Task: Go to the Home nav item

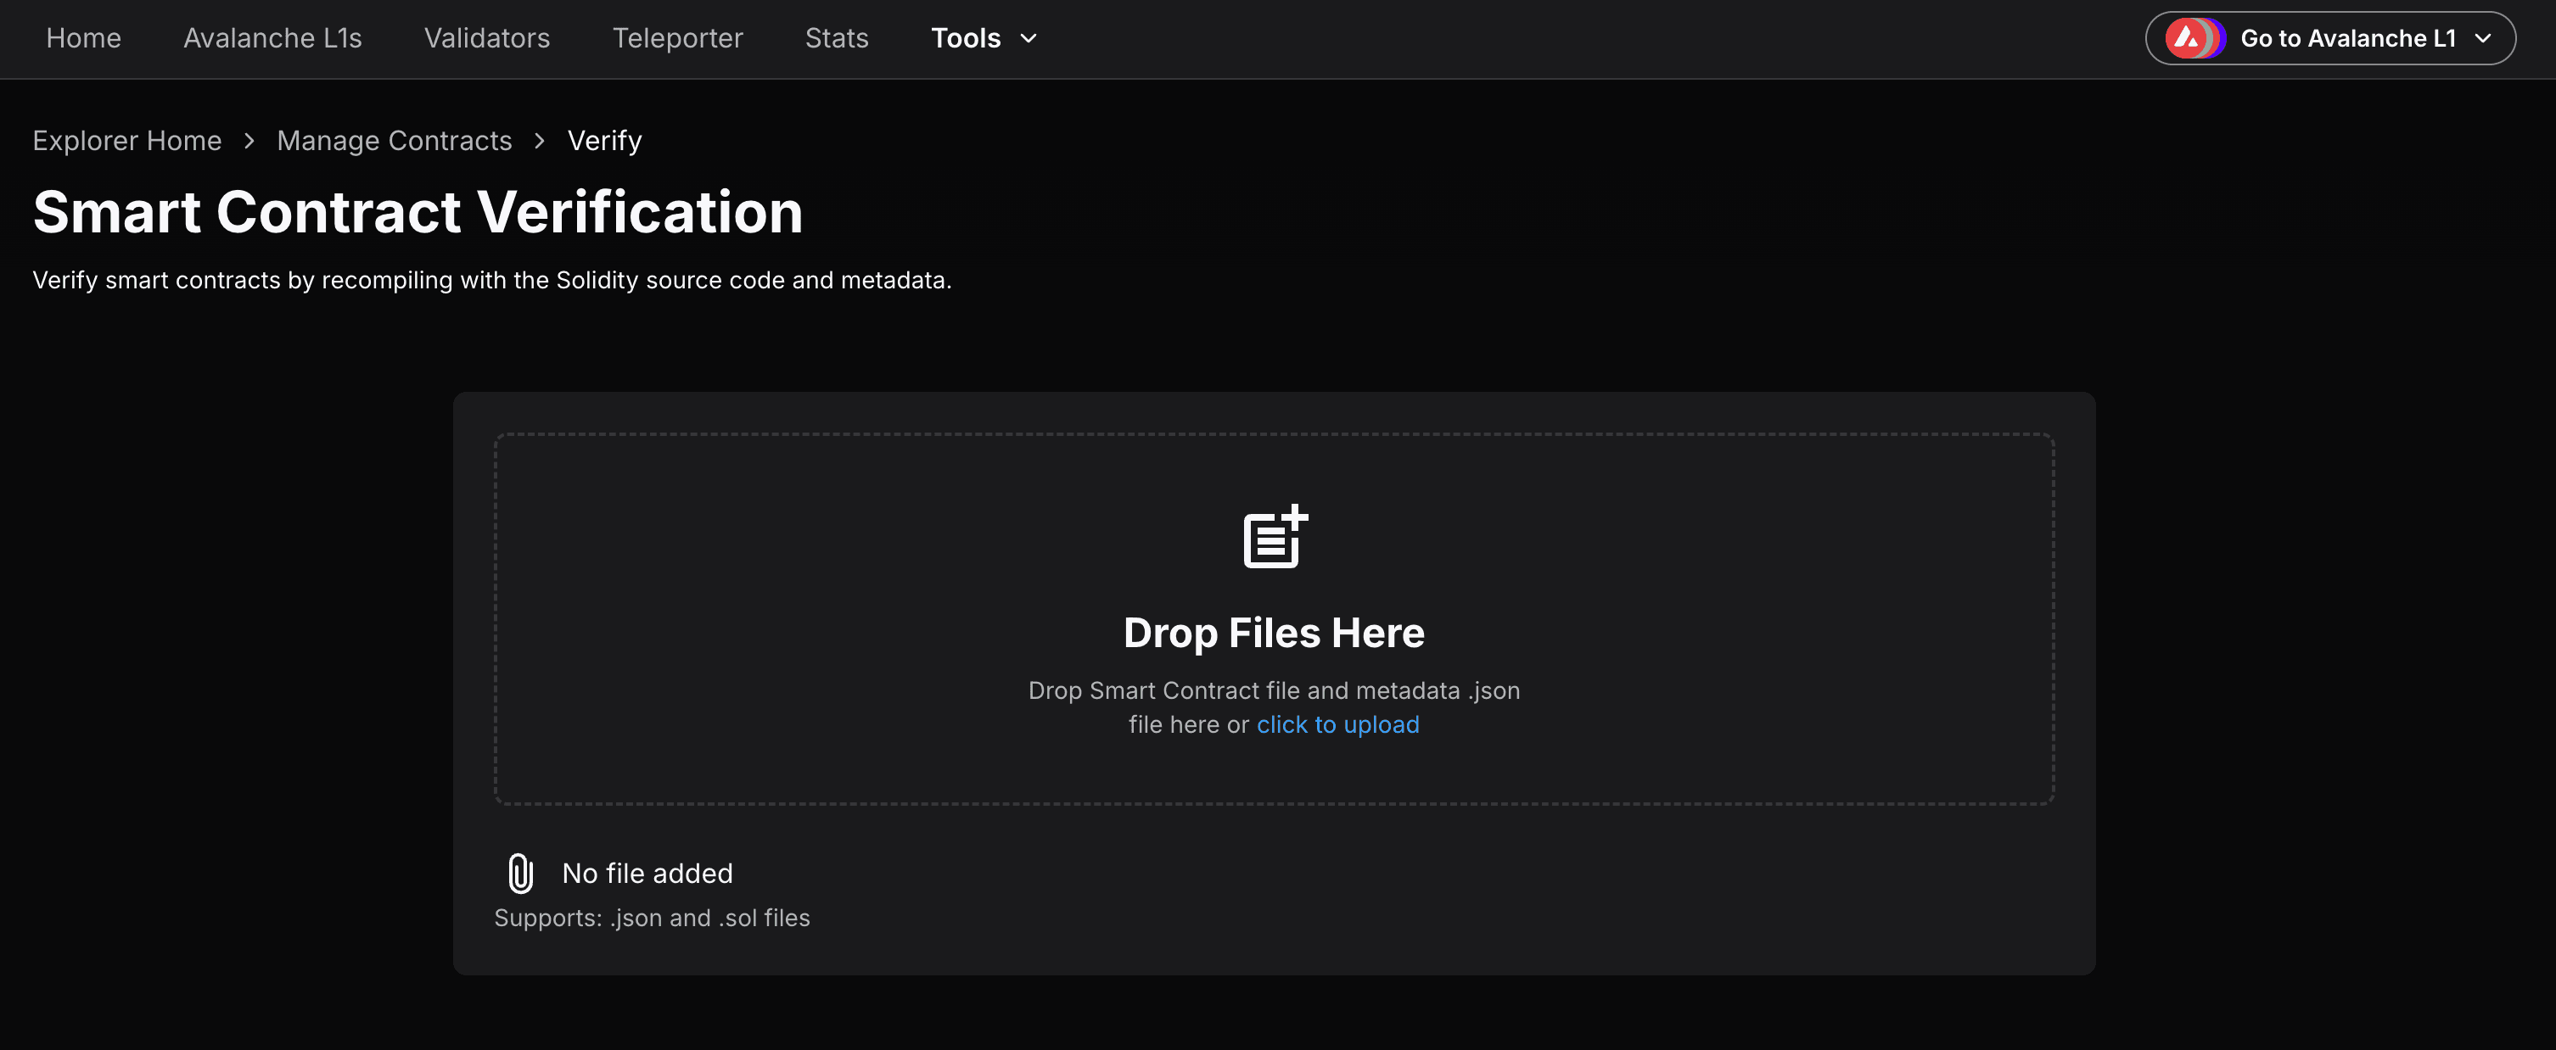Action: pyautogui.click(x=83, y=39)
